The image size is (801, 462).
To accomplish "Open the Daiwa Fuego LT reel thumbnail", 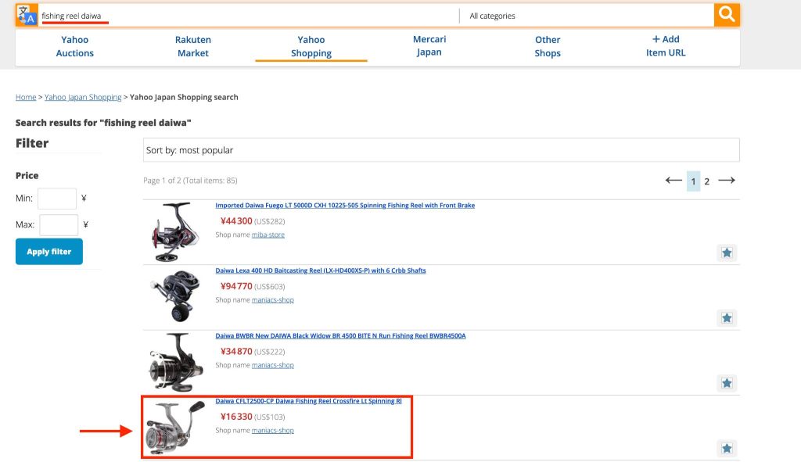I will point(175,231).
